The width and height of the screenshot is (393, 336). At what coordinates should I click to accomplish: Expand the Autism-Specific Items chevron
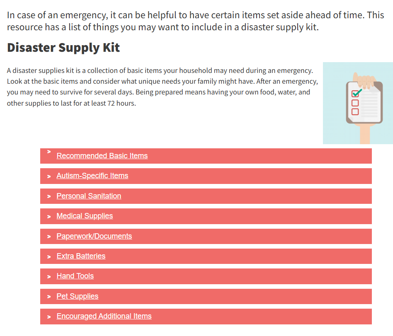pos(49,176)
